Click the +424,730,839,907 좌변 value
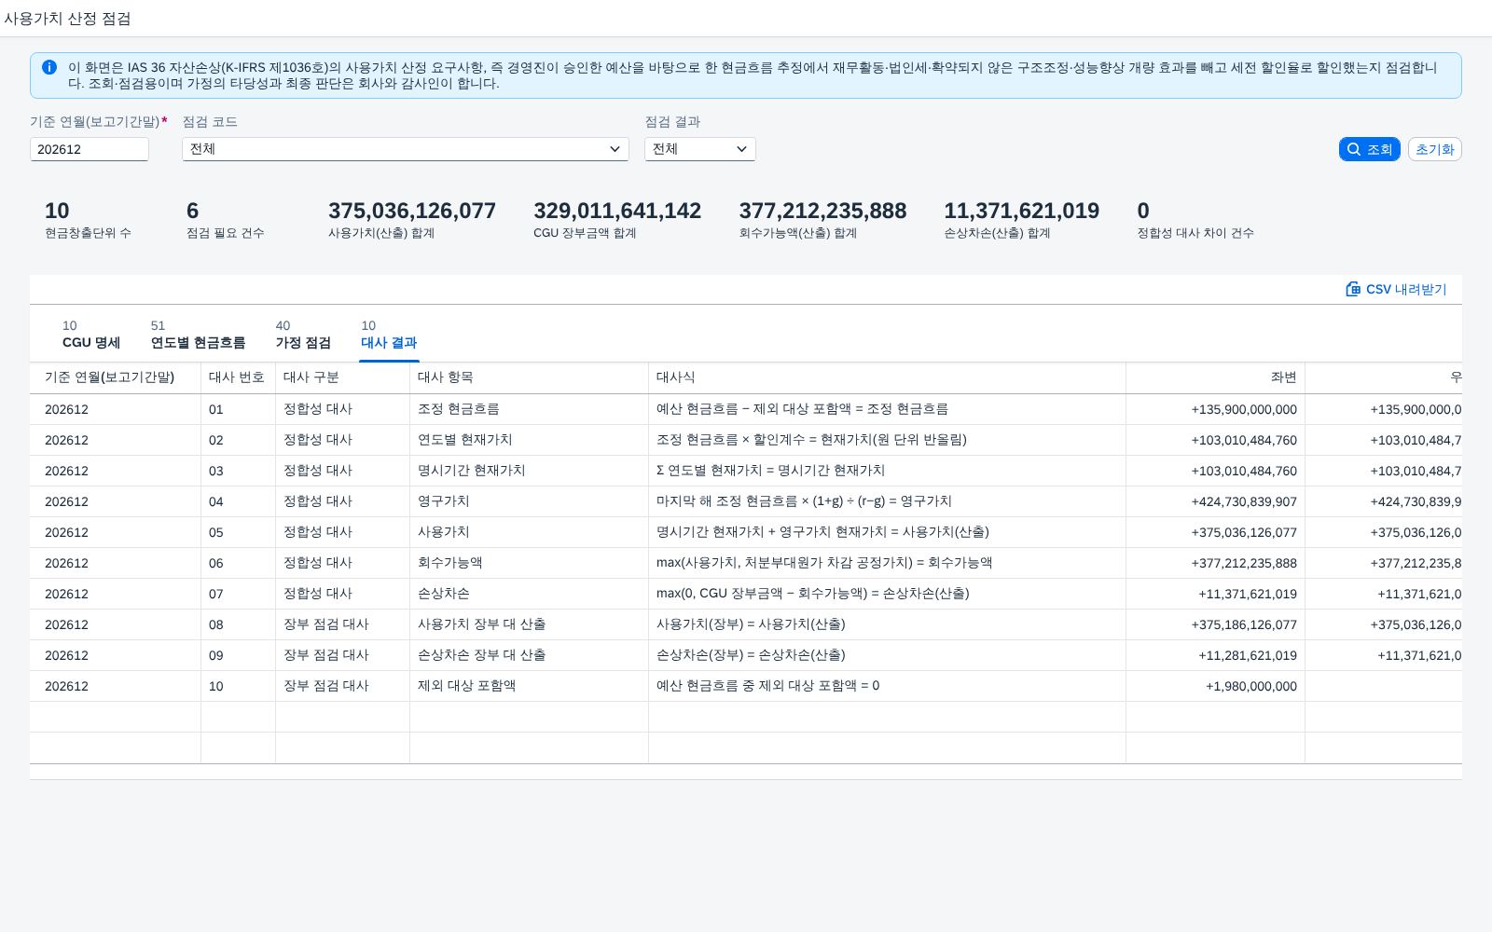The image size is (1492, 932). (x=1243, y=501)
